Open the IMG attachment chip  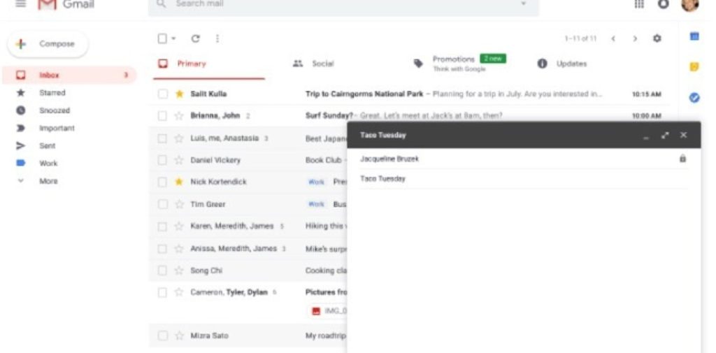coord(329,311)
